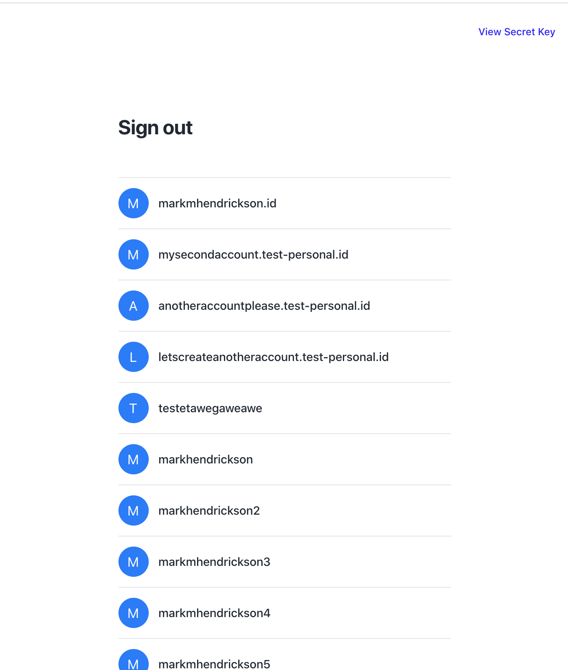Select the anotheraccountplease.test-personal.id account
Viewport: 568px width, 670px height.
[264, 306]
